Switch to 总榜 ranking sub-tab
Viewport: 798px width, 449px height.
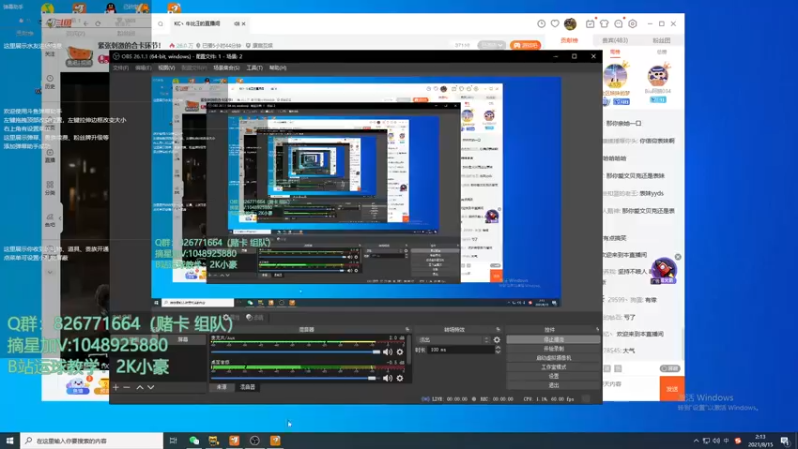pos(662,52)
